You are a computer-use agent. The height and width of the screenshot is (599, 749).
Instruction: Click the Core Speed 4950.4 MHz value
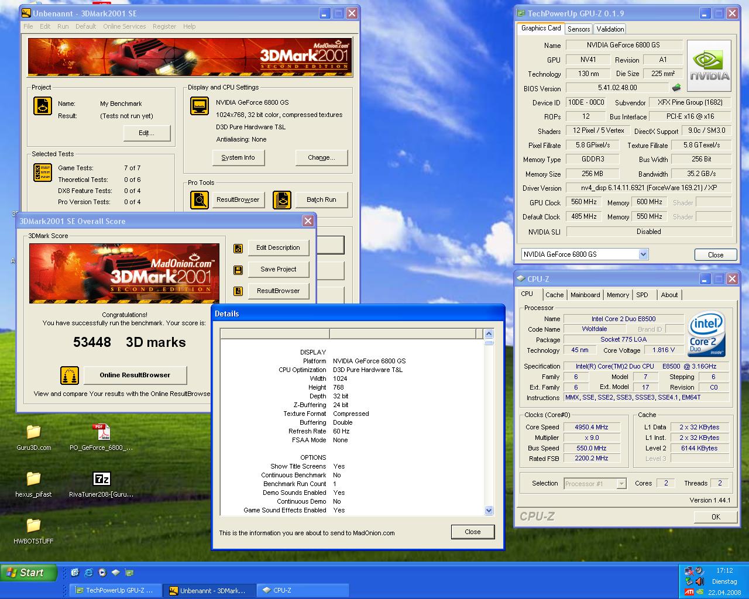(x=592, y=428)
